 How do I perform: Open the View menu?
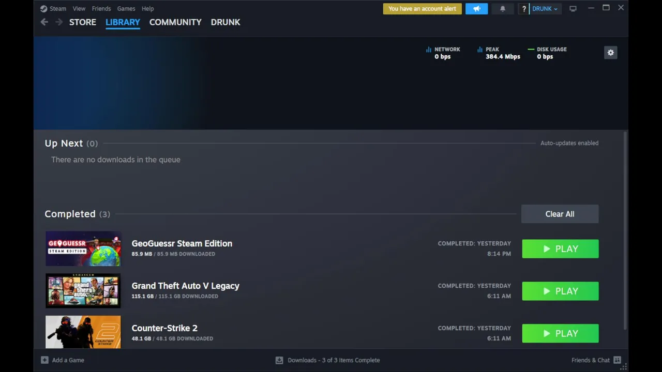79,9
